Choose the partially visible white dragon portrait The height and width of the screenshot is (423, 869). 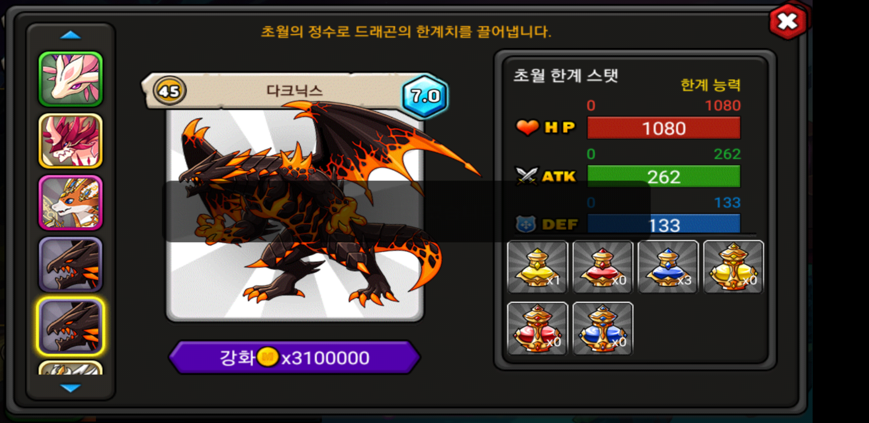click(70, 367)
